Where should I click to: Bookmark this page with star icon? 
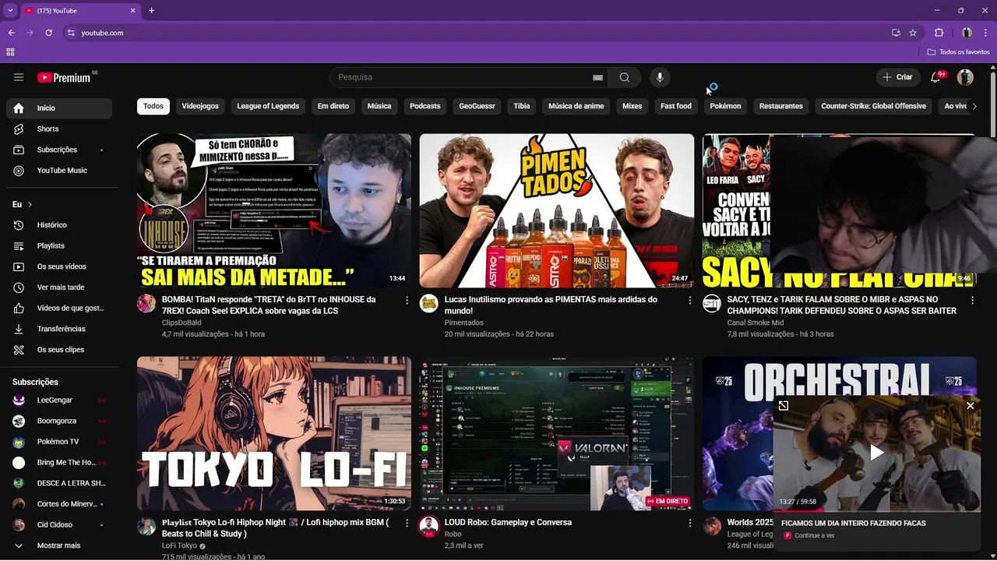click(913, 33)
